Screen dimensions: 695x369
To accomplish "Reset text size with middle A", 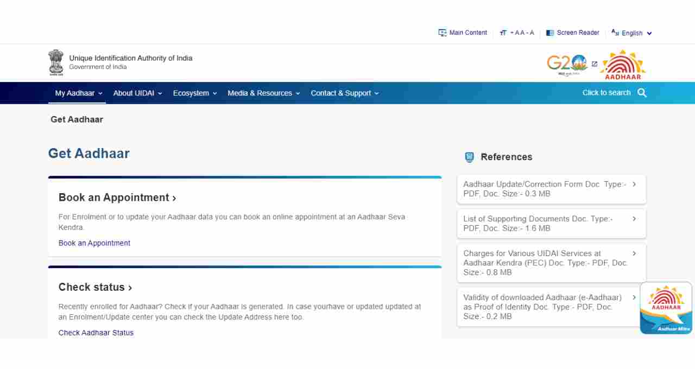I will pyautogui.click(x=522, y=33).
